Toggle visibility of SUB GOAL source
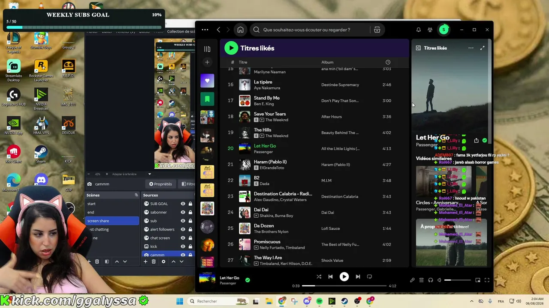 (183, 204)
